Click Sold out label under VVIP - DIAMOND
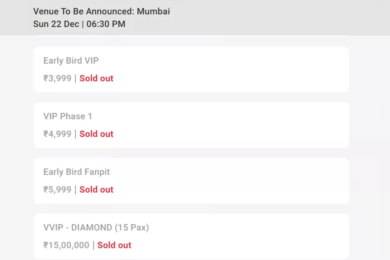 114,245
